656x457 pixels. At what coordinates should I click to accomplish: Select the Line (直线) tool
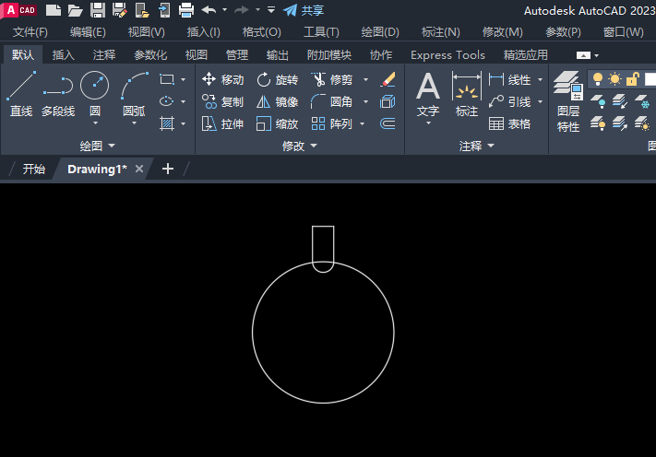pyautogui.click(x=21, y=94)
